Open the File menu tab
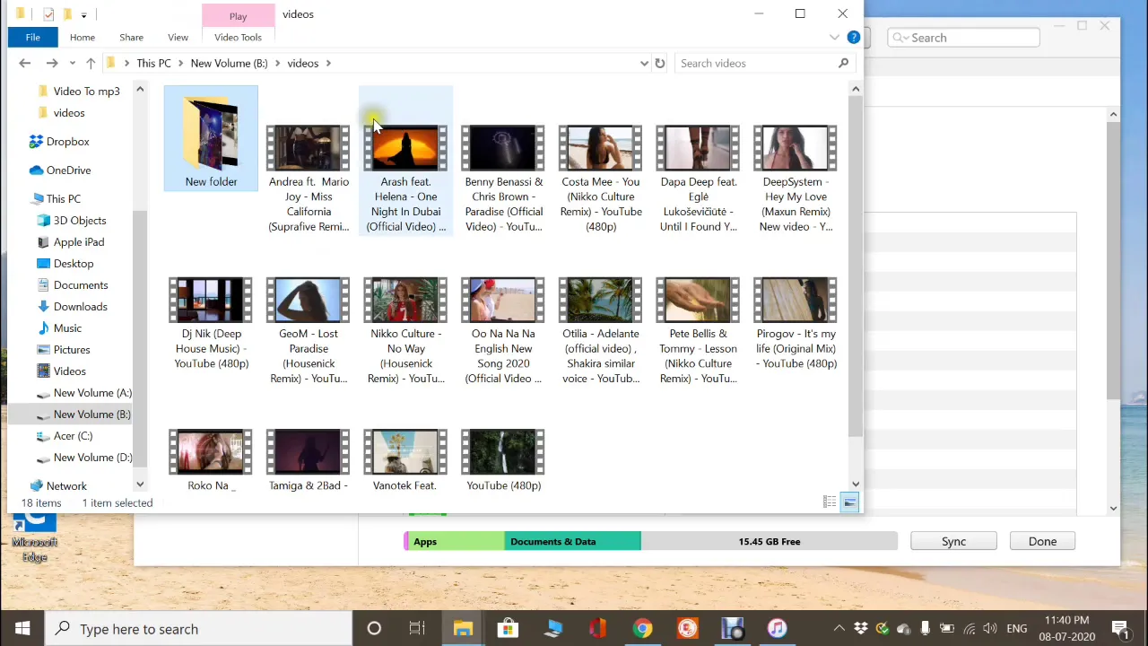This screenshot has width=1148, height=646. click(x=32, y=37)
